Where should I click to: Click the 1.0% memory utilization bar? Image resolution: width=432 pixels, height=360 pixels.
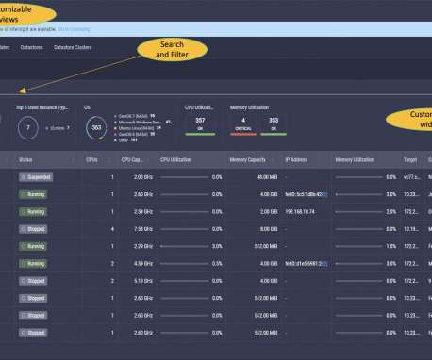point(359,246)
